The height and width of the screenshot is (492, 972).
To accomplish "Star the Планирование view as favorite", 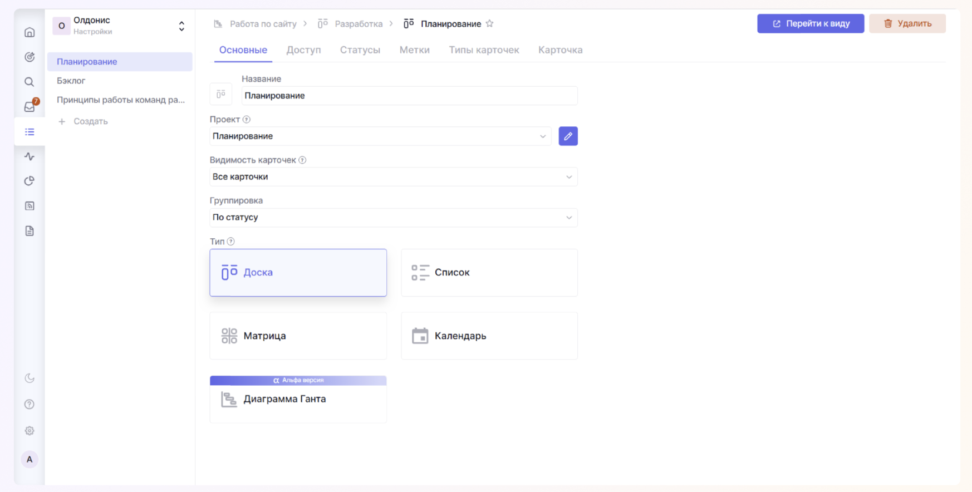I will point(489,24).
